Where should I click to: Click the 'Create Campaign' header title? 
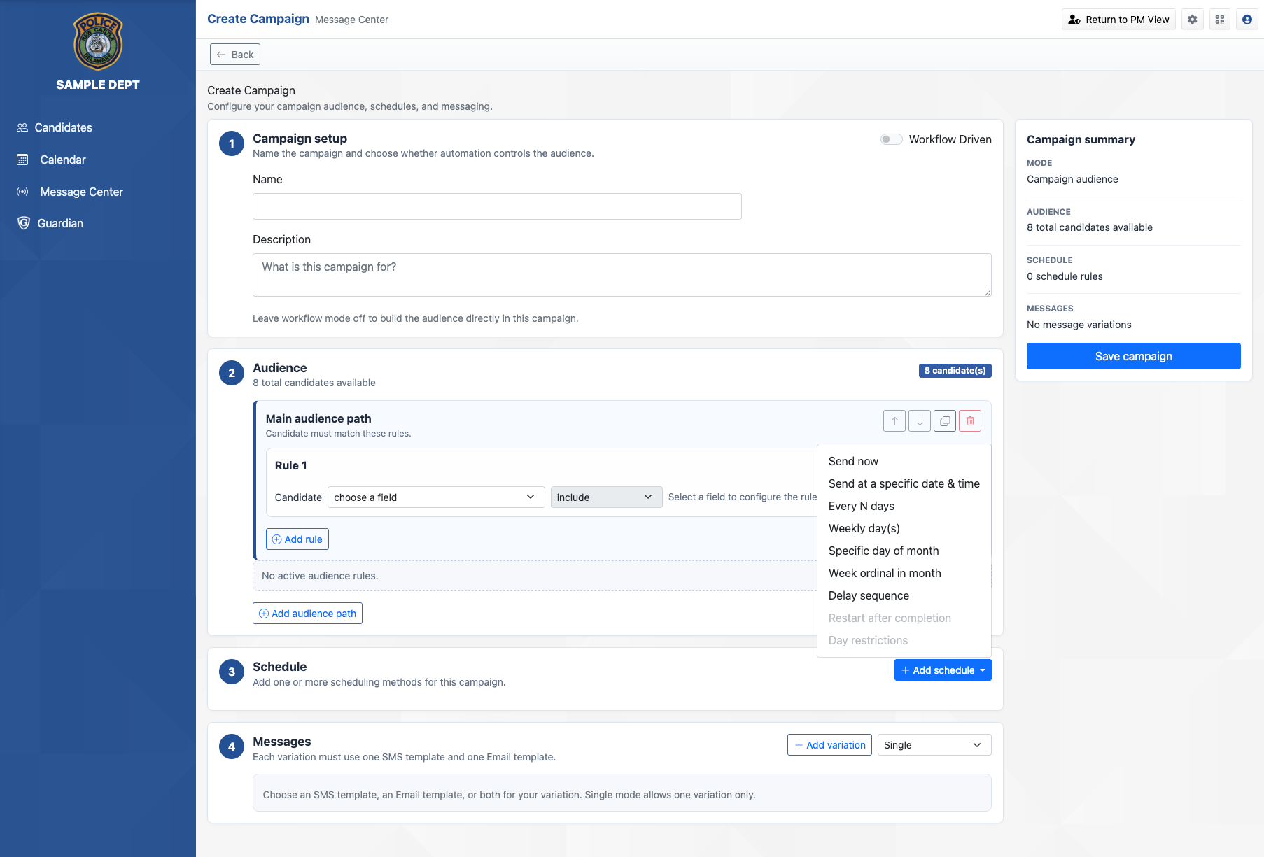pyautogui.click(x=258, y=19)
